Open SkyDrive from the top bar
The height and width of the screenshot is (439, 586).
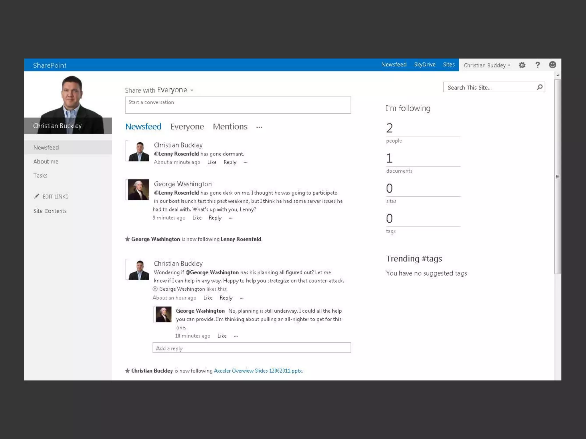(x=425, y=65)
